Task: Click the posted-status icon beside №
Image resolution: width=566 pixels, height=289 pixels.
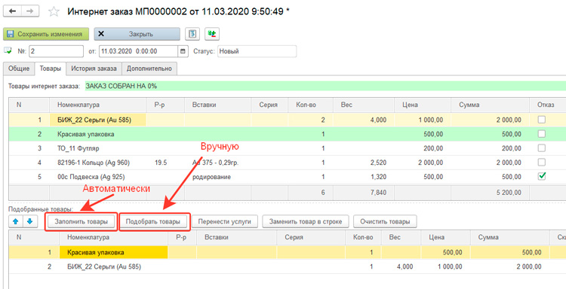Action: [x=8, y=50]
